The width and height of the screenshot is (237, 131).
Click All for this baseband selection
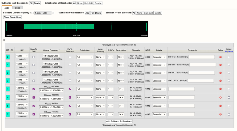pos(134,13)
